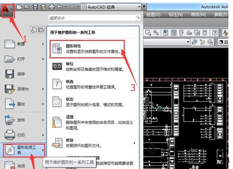Expand the 另存为 submenu arrow
The image size is (233, 169).
click(x=43, y=89)
